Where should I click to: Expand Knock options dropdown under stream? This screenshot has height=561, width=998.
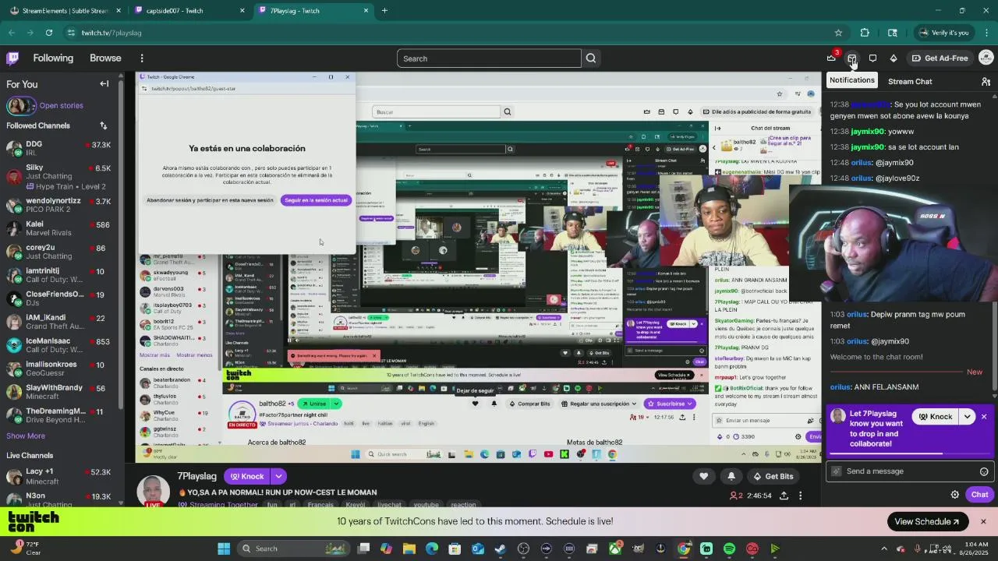pos(278,476)
